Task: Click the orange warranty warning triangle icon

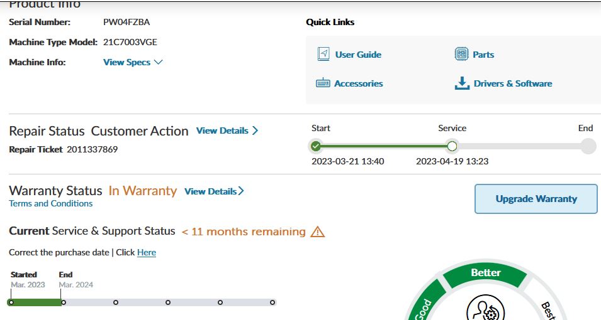Action: click(318, 232)
